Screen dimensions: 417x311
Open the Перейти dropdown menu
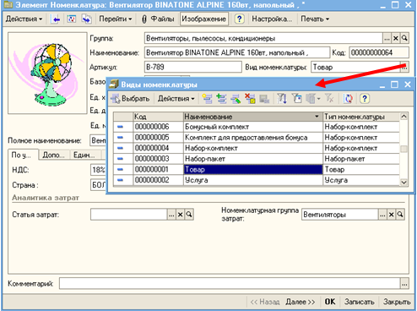[116, 19]
